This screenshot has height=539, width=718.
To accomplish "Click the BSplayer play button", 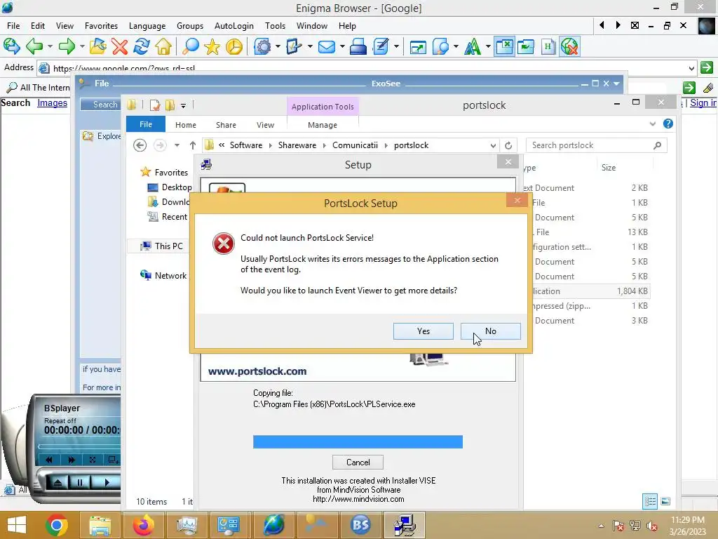I will 106,482.
